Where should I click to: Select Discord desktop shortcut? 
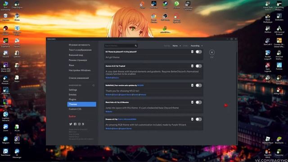(5, 54)
